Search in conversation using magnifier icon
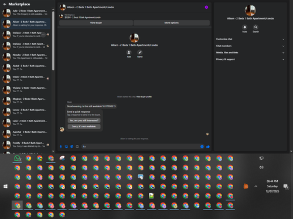293x219 pixels. click(255, 27)
